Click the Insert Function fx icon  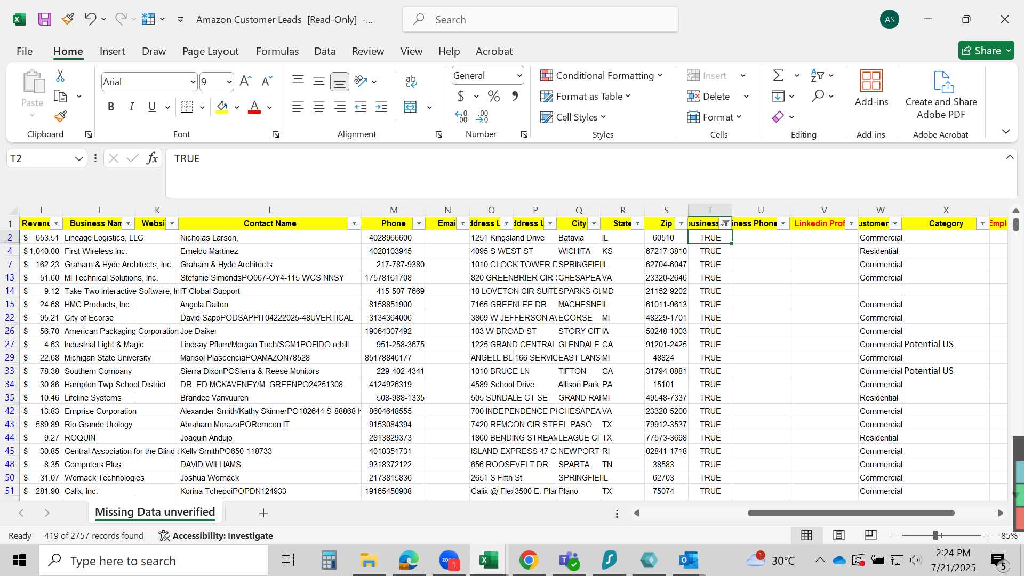(153, 158)
